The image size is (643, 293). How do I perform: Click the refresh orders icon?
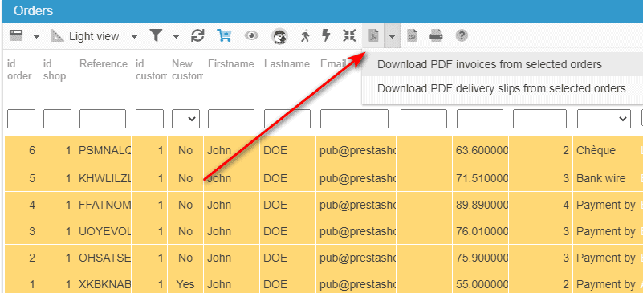click(x=197, y=36)
